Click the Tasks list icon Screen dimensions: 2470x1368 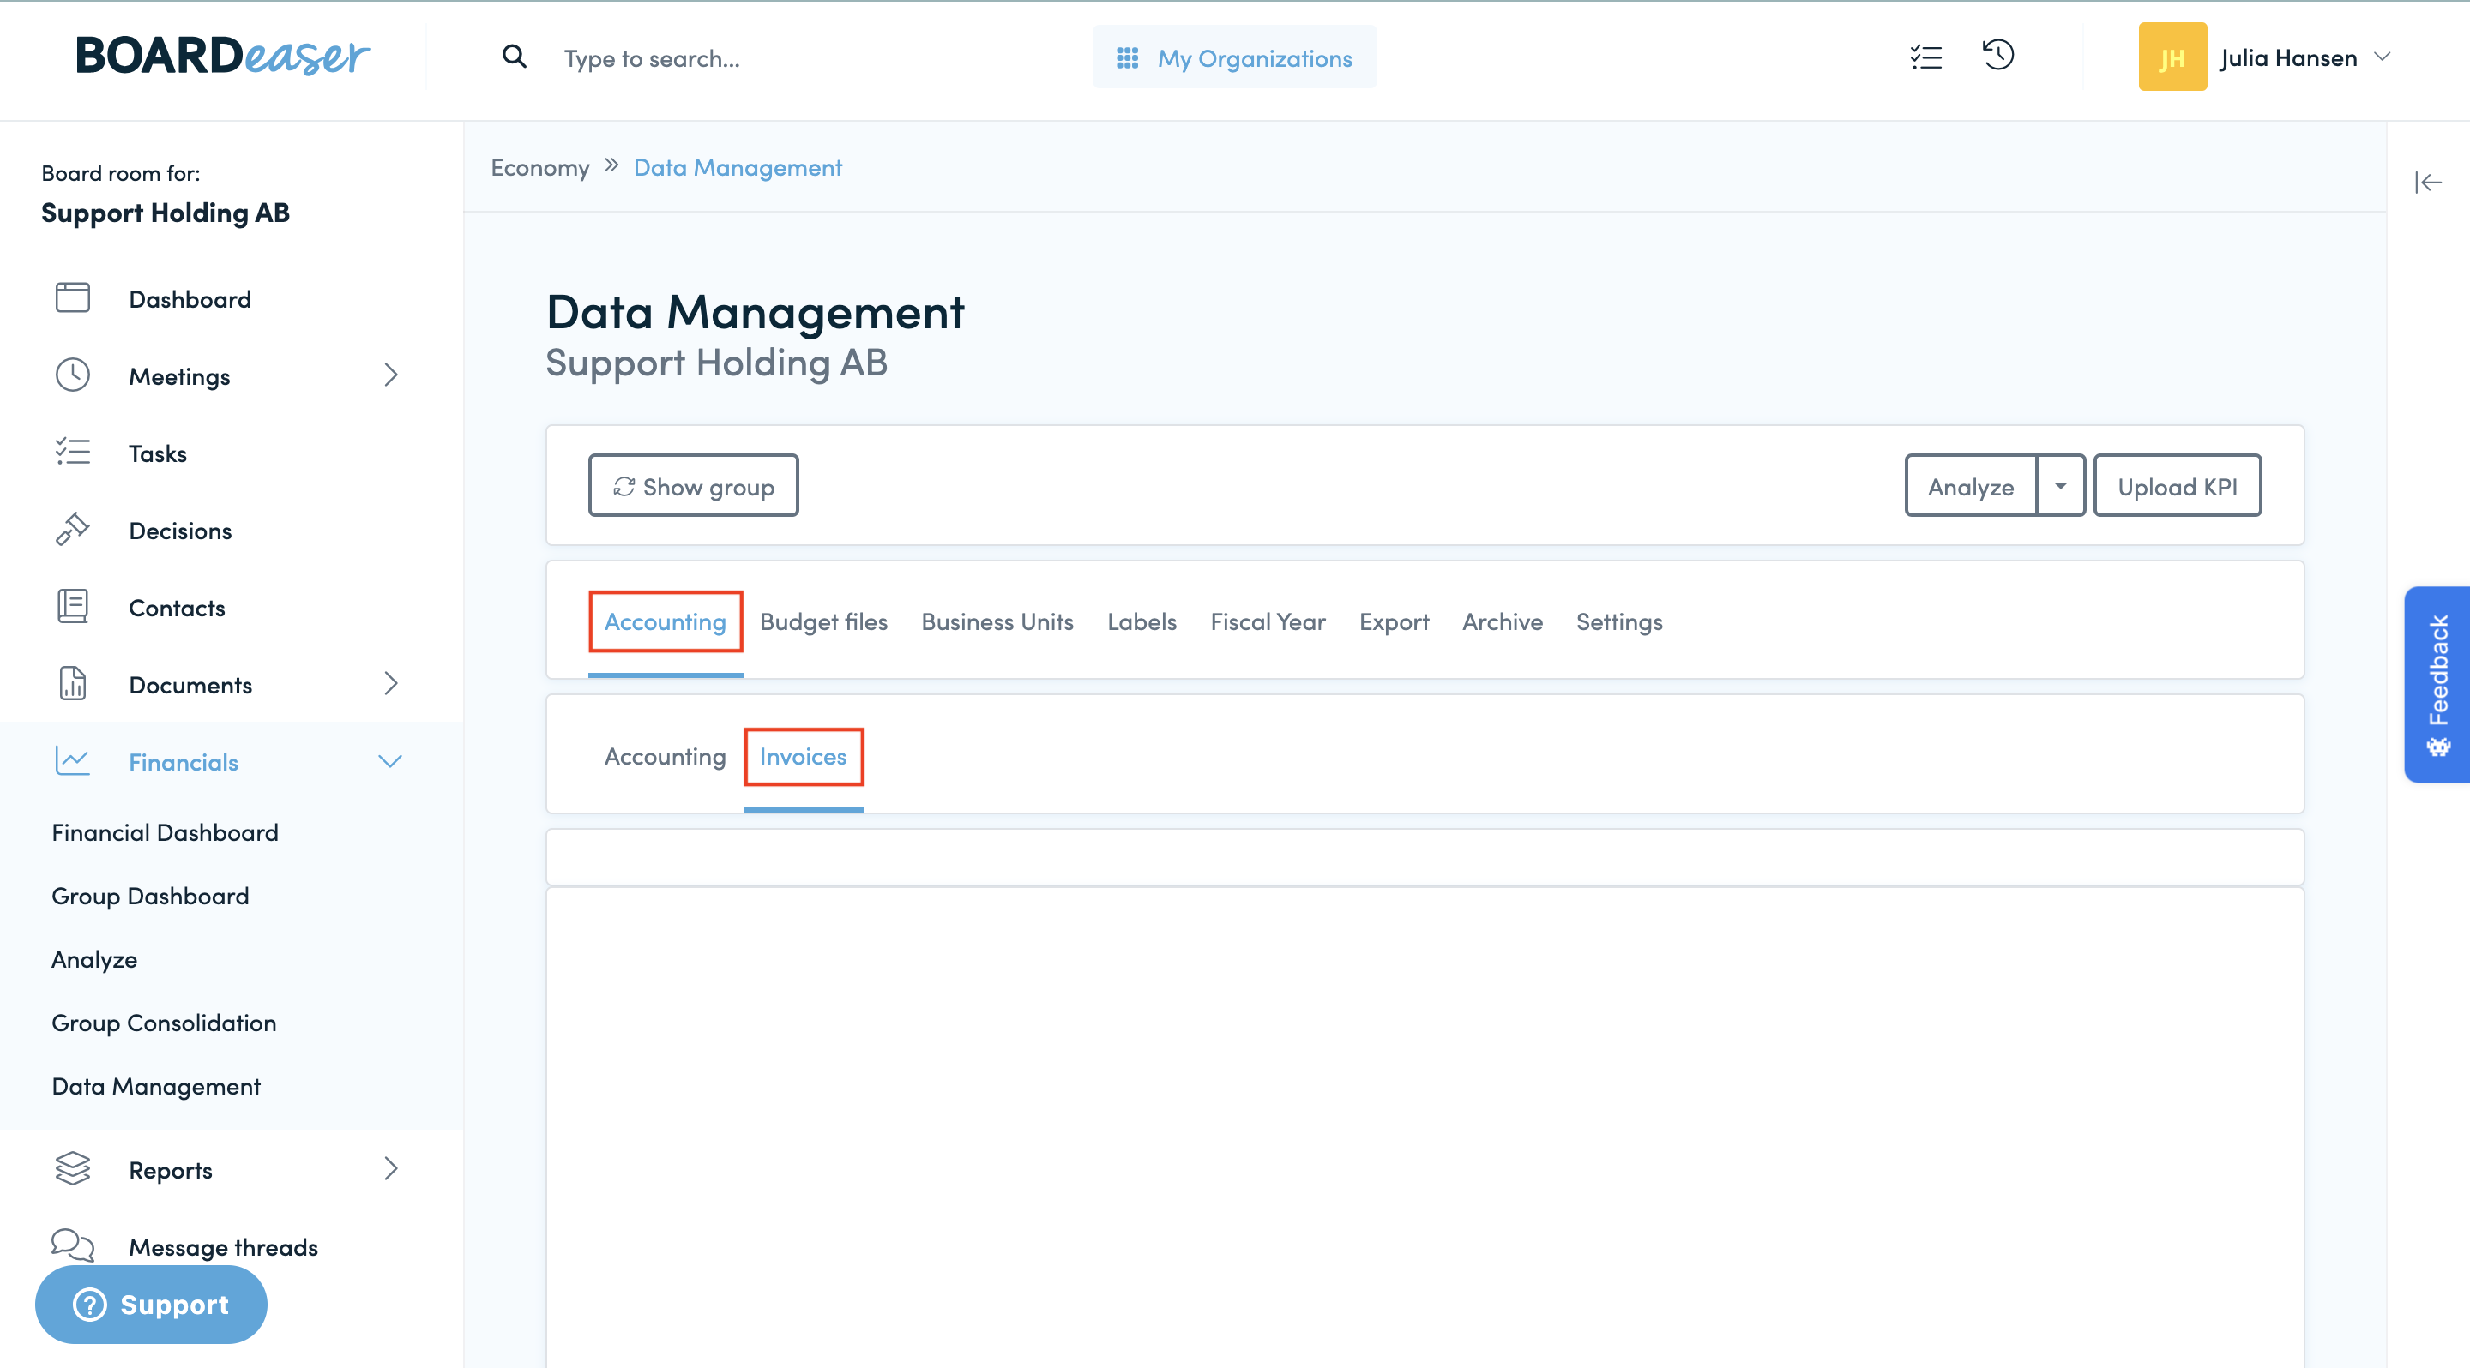72,453
